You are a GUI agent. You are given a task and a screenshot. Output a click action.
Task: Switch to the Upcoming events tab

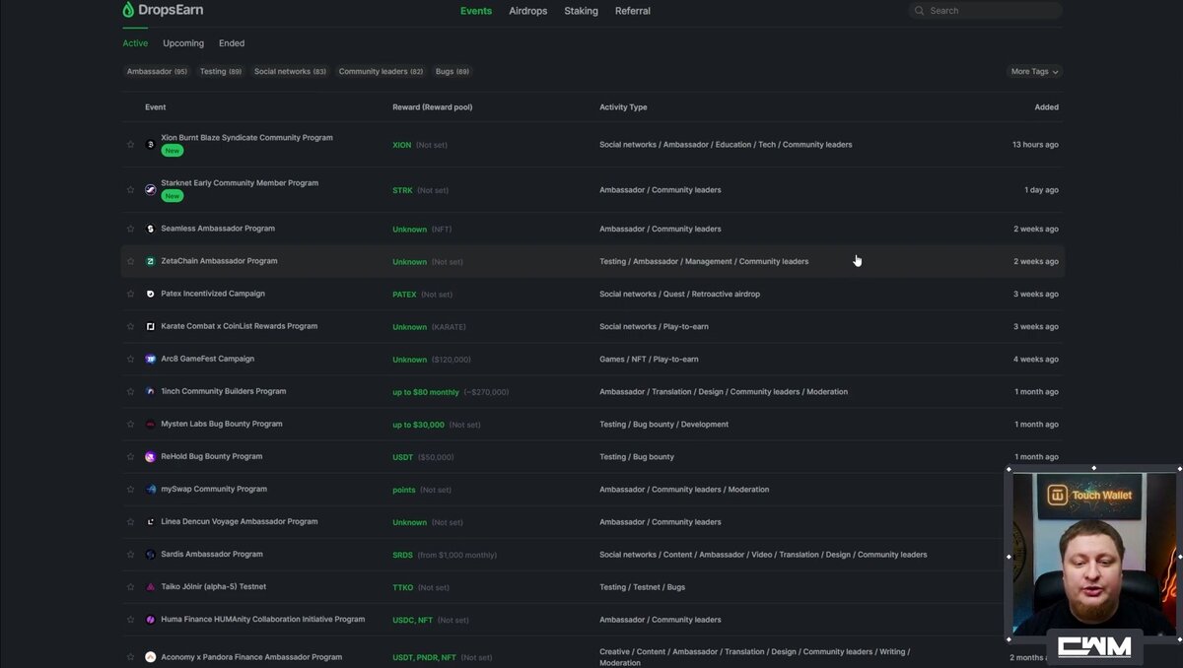point(183,43)
